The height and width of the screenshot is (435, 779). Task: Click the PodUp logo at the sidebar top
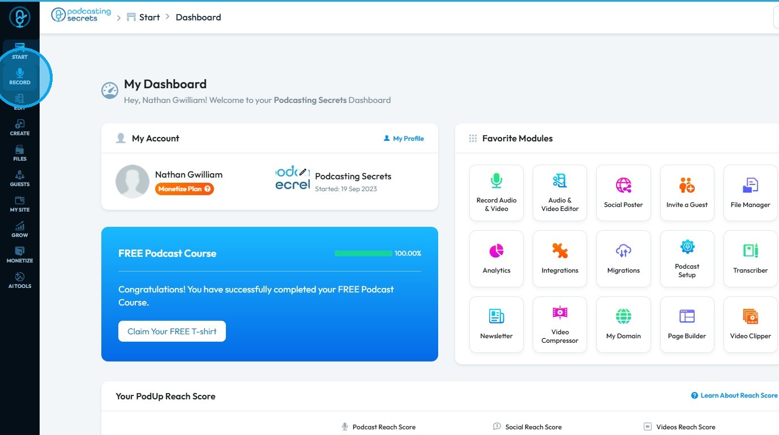[20, 17]
